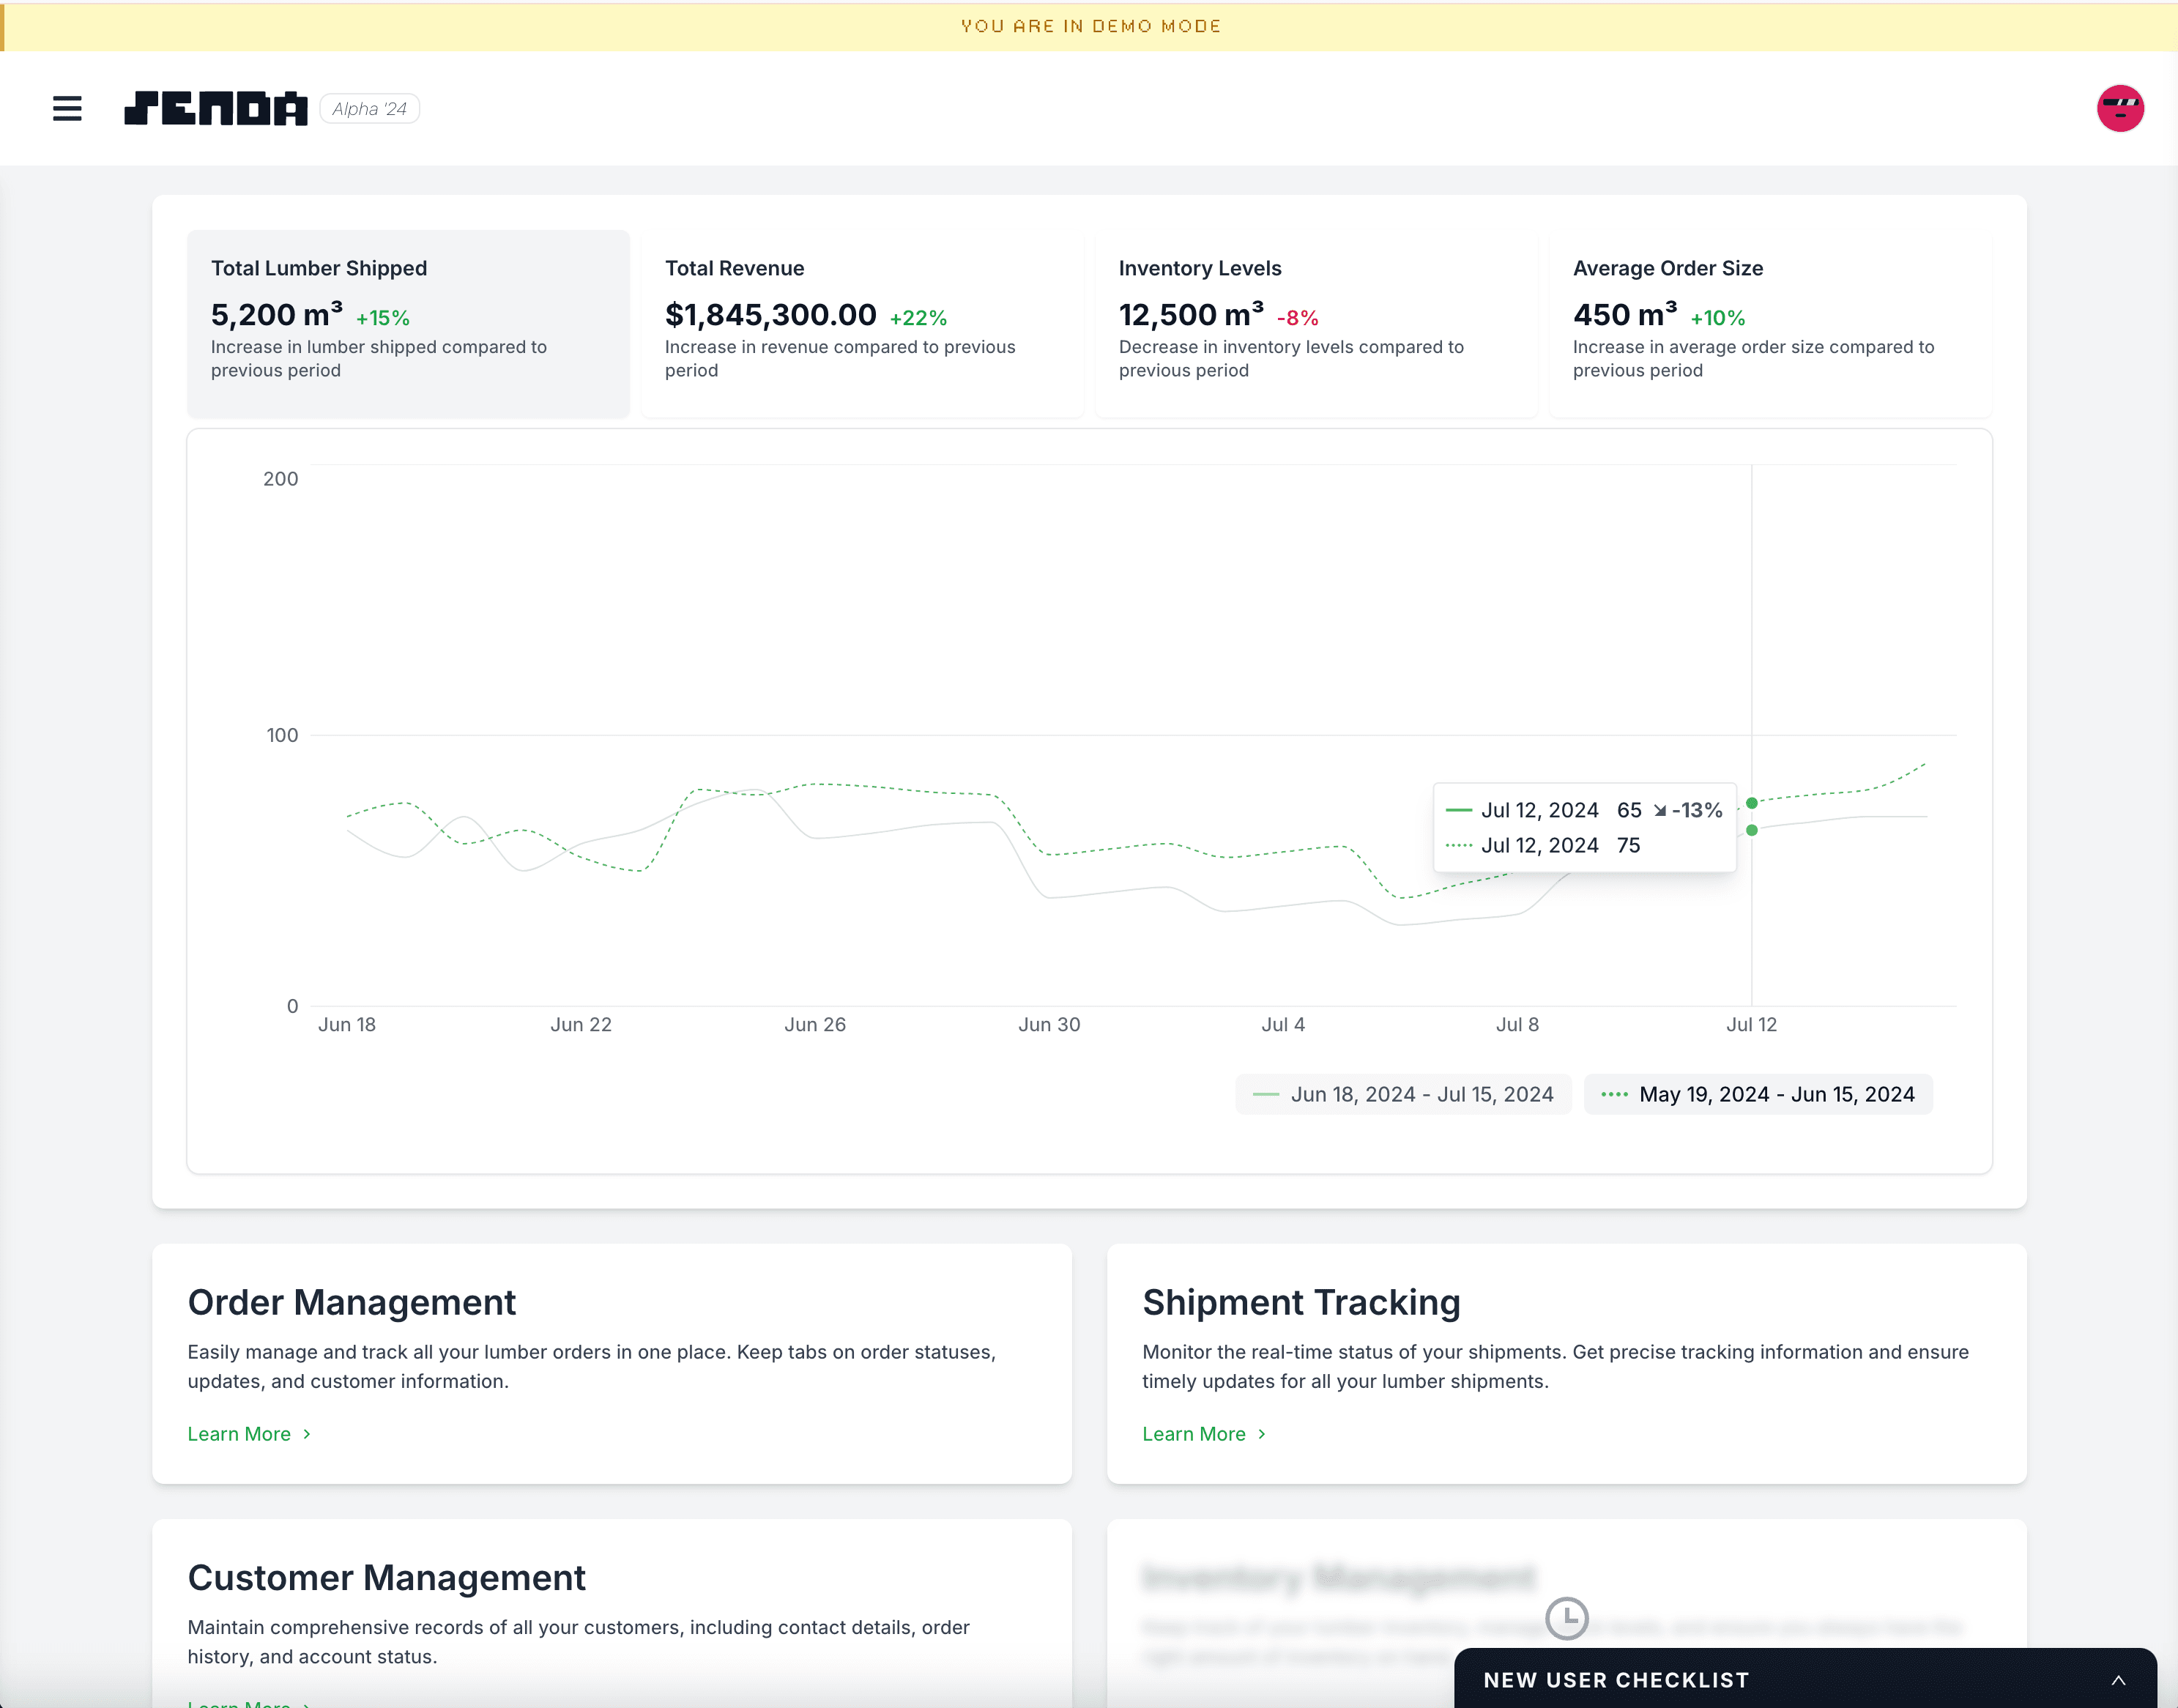This screenshot has width=2178, height=1708.
Task: Click the up-arrow on the New User Checklist
Action: (x=2118, y=1680)
